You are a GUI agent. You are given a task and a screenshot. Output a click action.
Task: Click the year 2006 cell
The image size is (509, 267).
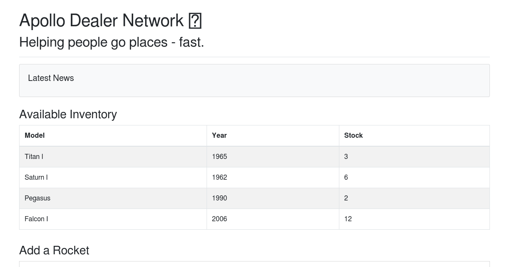[x=273, y=219]
